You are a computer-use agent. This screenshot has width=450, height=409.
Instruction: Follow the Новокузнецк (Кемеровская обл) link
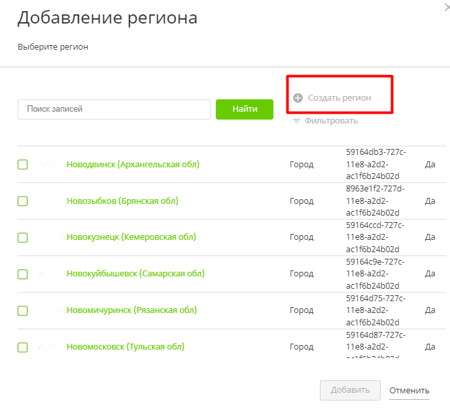131,237
